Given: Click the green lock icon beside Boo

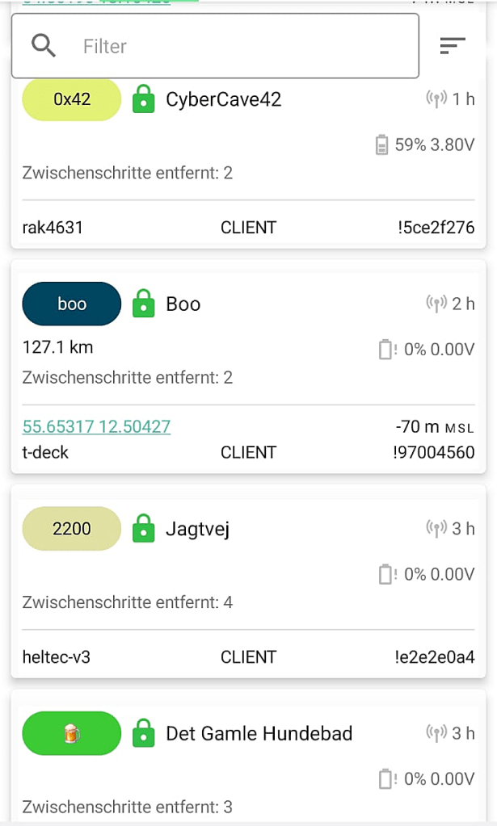Looking at the screenshot, I should point(143,304).
